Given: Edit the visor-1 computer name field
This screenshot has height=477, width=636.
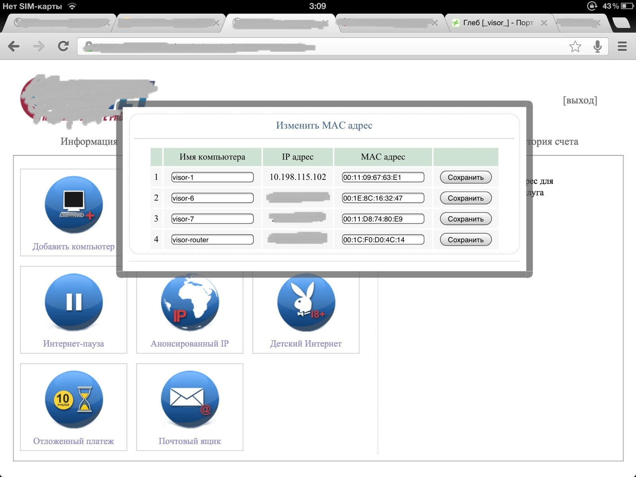Looking at the screenshot, I should 212,177.
